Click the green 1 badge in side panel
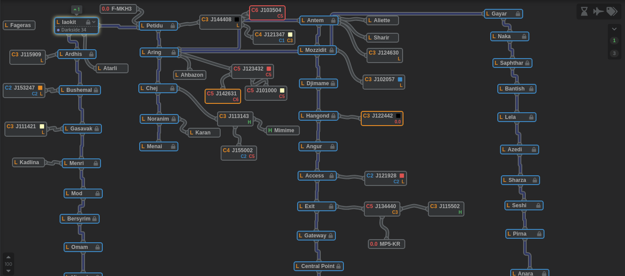 [614, 40]
